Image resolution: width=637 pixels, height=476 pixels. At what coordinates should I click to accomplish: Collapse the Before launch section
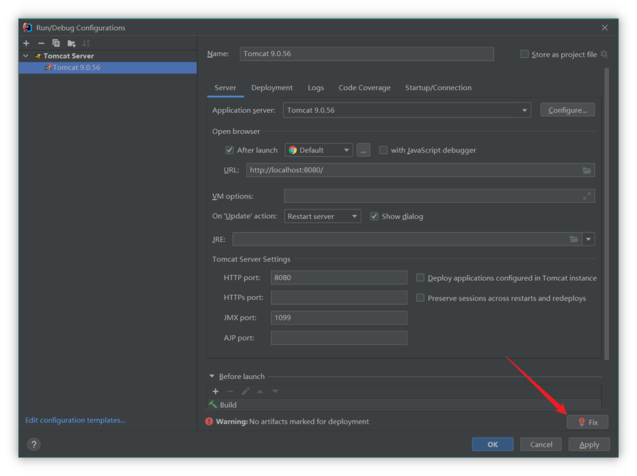(212, 376)
